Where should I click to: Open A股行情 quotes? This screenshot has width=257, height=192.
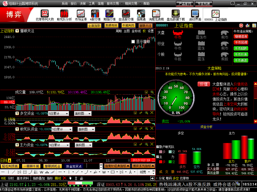pyautogui.click(x=95, y=15)
